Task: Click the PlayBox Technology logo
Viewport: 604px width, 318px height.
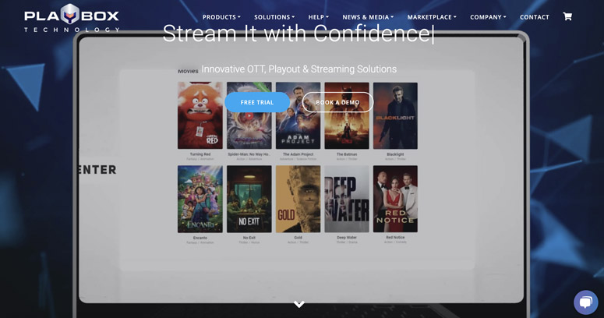Action: [x=72, y=18]
